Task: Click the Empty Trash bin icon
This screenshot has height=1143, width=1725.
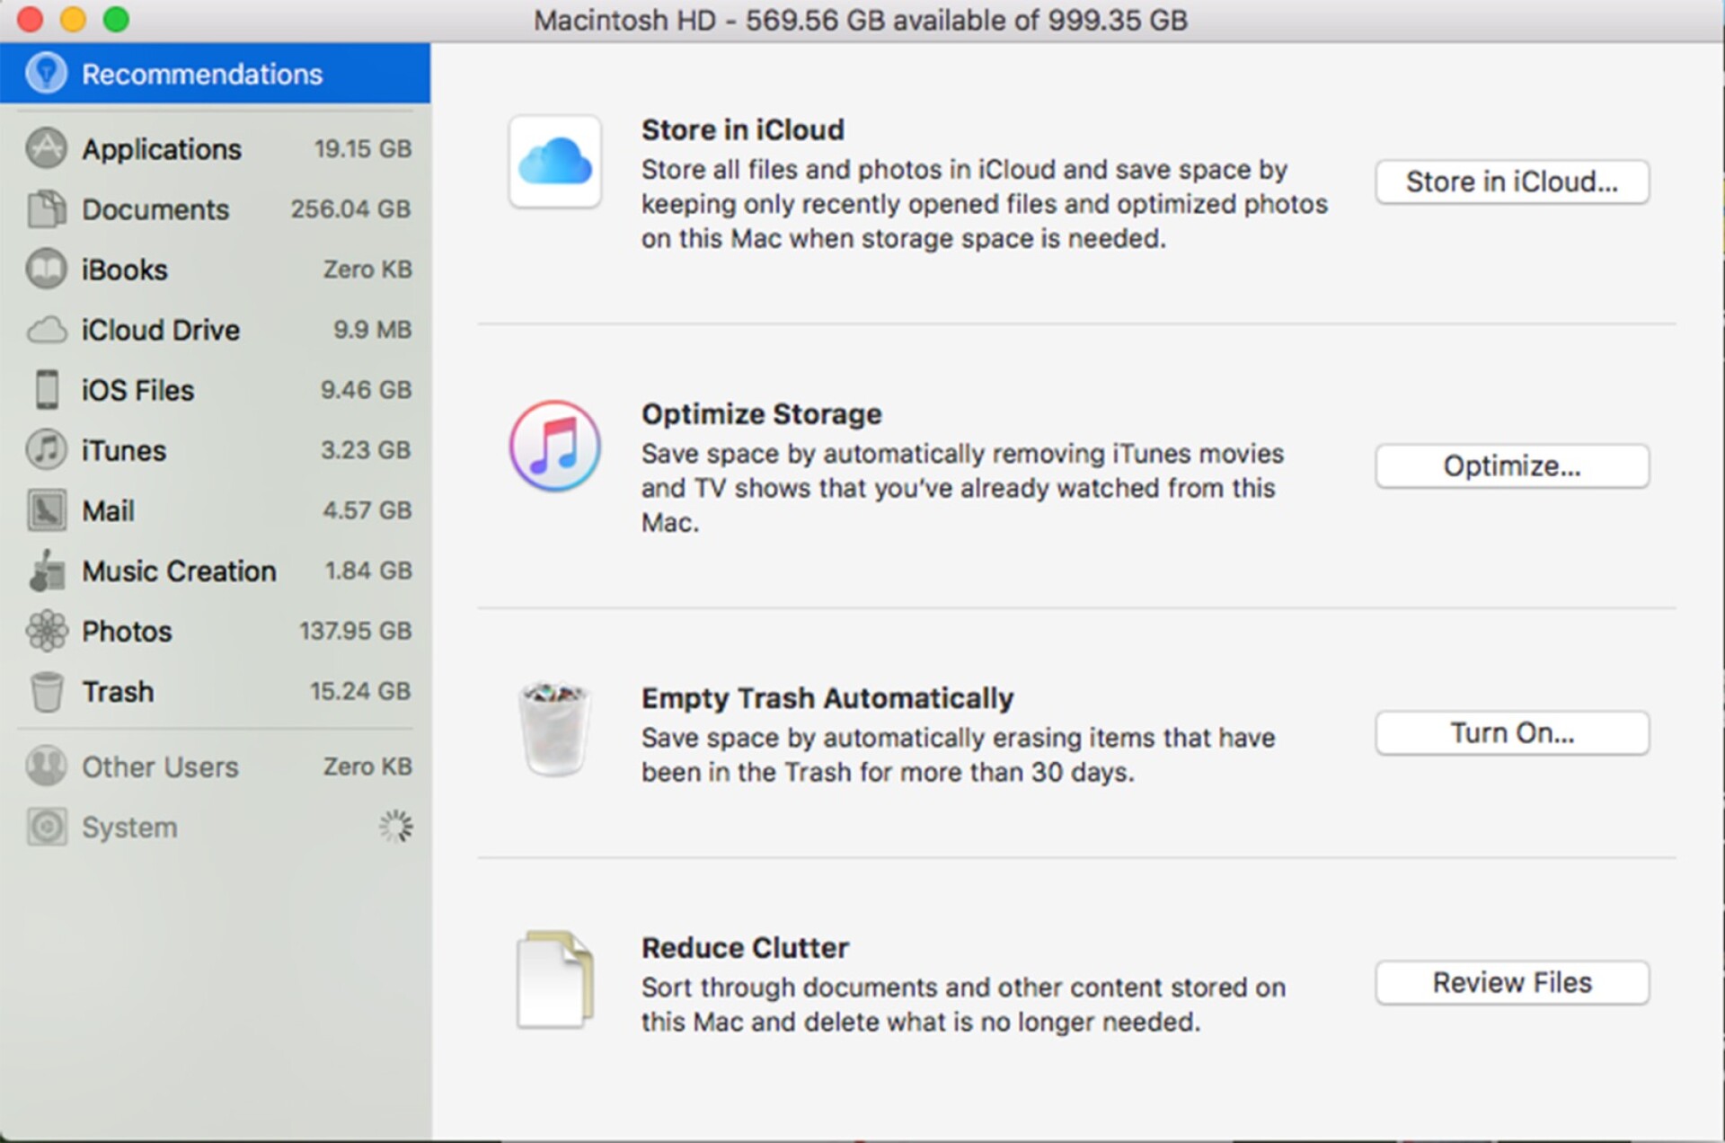Action: 553,730
